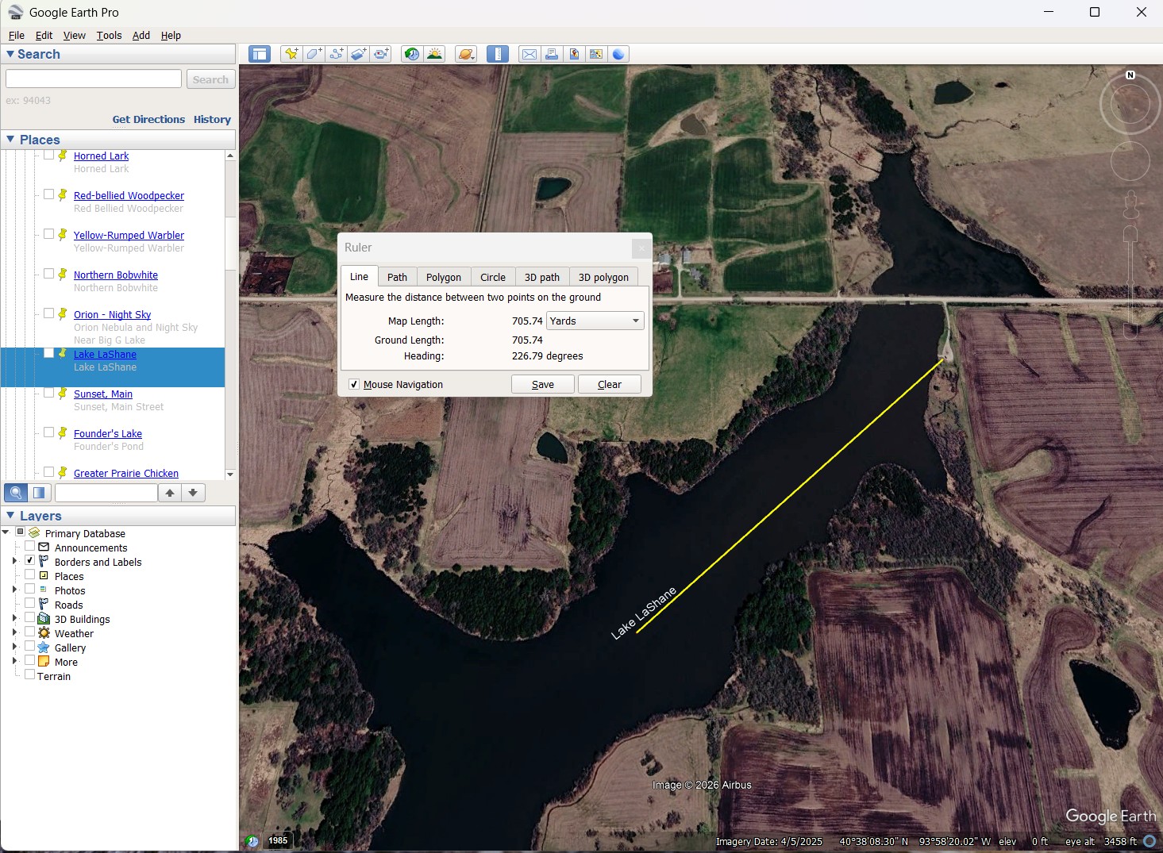Screen dimensions: 1163x853
Task: Click the Email envelope icon
Action: click(x=529, y=54)
